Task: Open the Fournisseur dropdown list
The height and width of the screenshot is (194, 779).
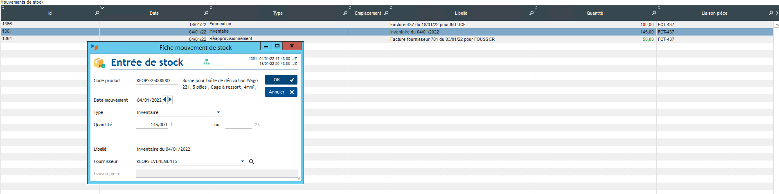Action: (x=242, y=161)
